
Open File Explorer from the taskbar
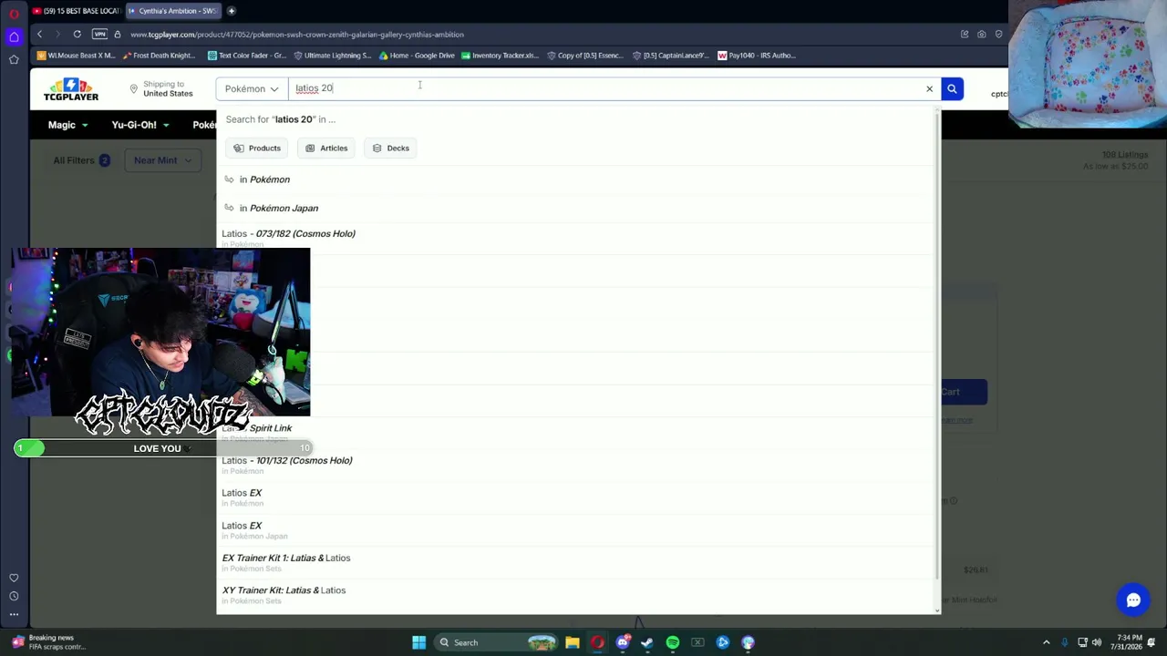573,642
